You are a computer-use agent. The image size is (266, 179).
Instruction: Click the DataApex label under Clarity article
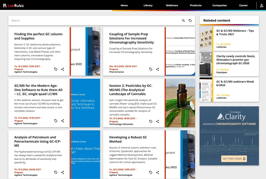(222, 72)
